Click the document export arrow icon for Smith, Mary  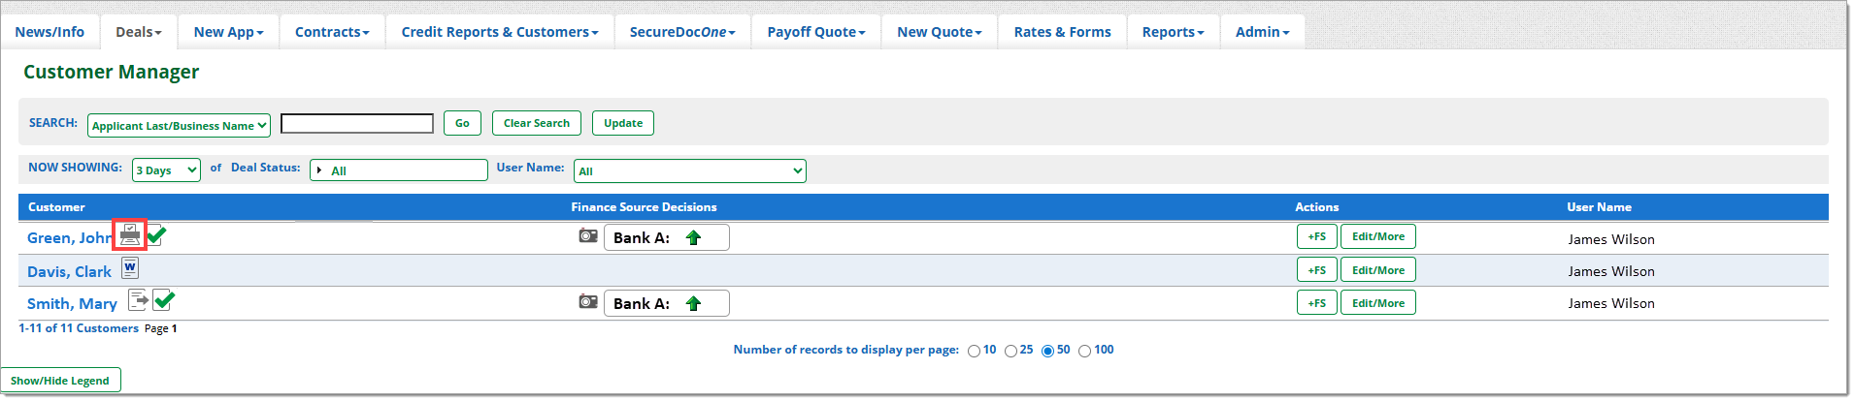click(x=138, y=300)
